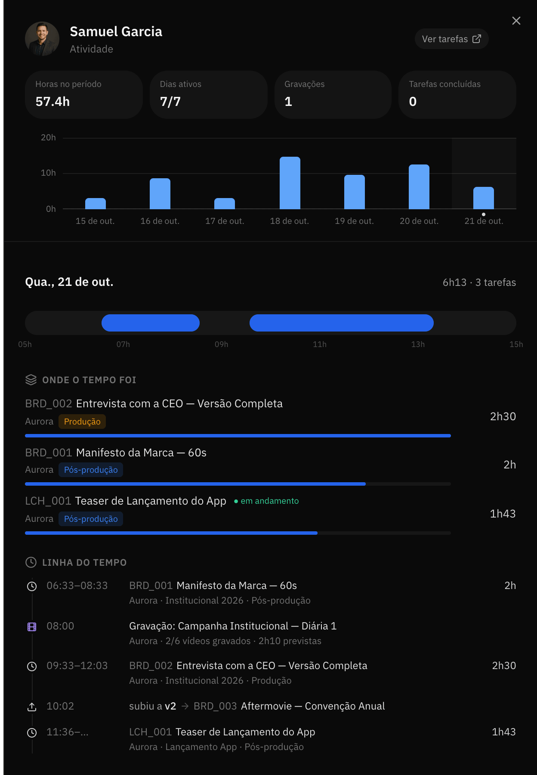Click the morning block on day timeline
This screenshot has height=775, width=537.
click(151, 323)
